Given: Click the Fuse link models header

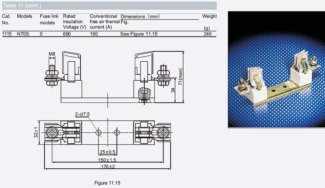Looking at the screenshot, I should point(49,20).
